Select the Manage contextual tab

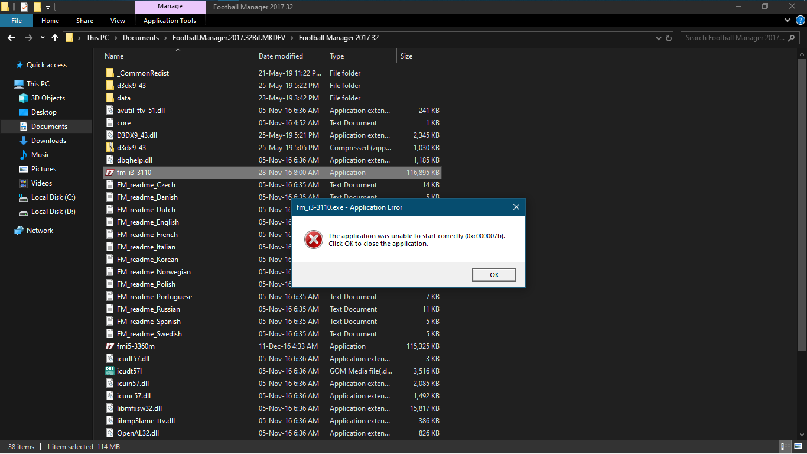(170, 7)
